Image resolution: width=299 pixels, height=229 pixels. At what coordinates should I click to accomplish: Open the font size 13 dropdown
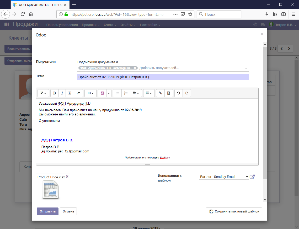[x=90, y=93]
